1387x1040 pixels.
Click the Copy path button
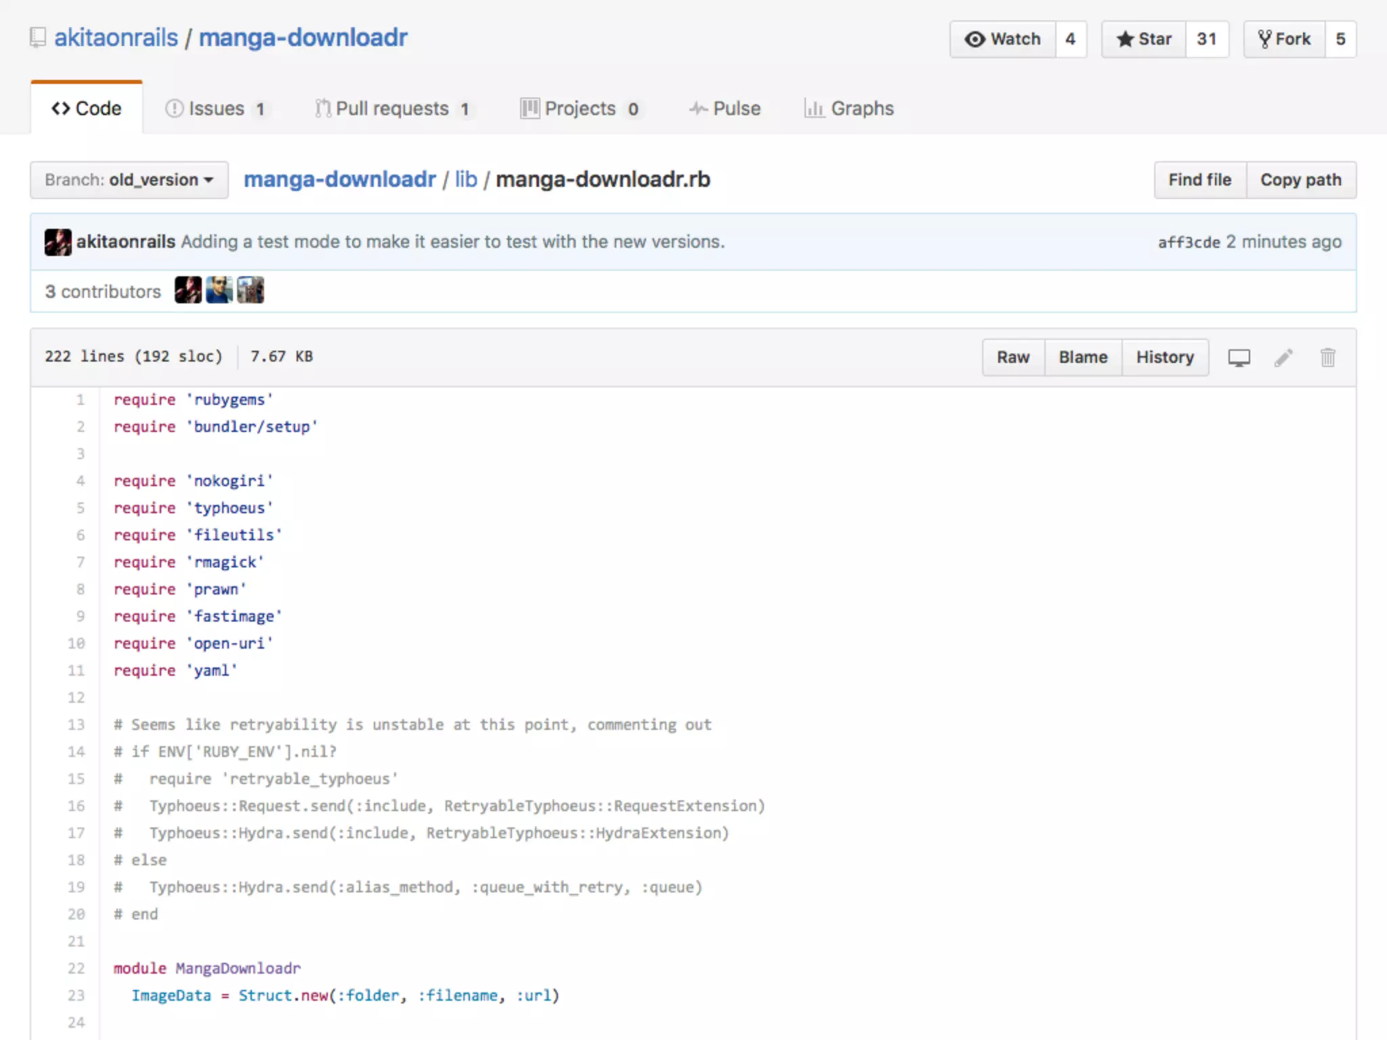pos(1300,180)
